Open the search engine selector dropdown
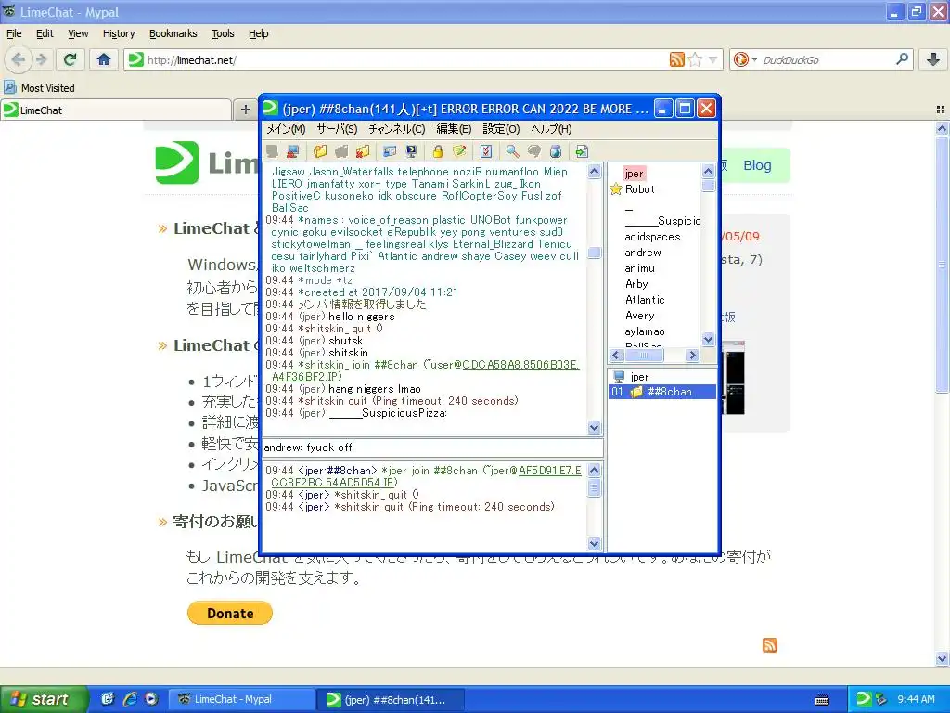 (744, 59)
